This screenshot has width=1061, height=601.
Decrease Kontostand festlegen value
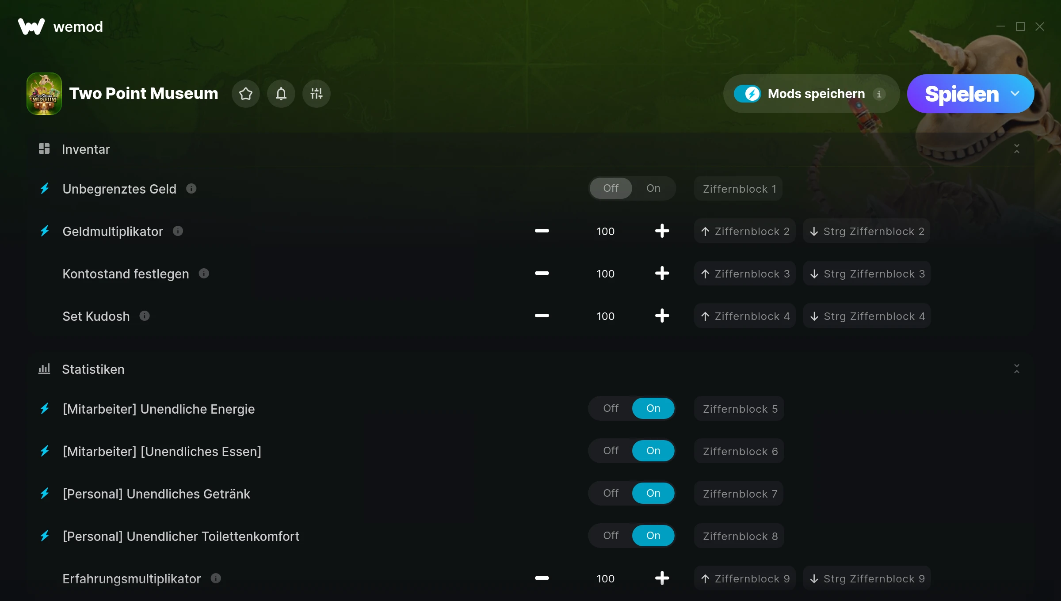click(x=542, y=274)
